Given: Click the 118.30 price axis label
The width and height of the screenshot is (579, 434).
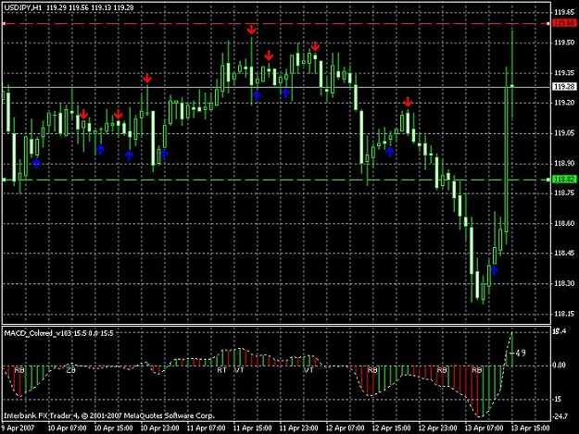Looking at the screenshot, I should pyautogui.click(x=564, y=283).
